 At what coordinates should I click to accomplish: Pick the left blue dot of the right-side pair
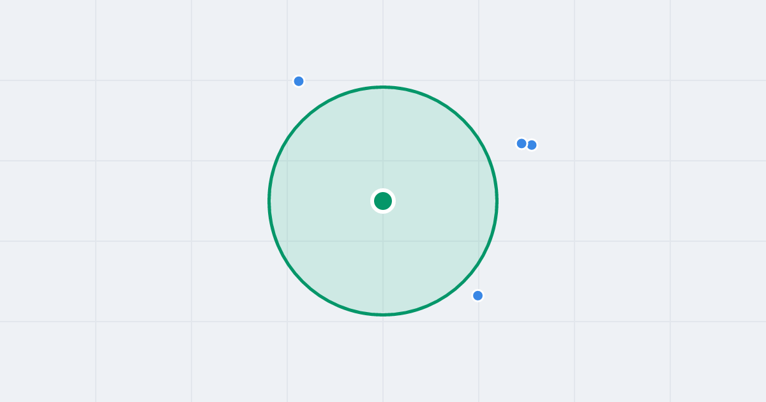click(522, 144)
